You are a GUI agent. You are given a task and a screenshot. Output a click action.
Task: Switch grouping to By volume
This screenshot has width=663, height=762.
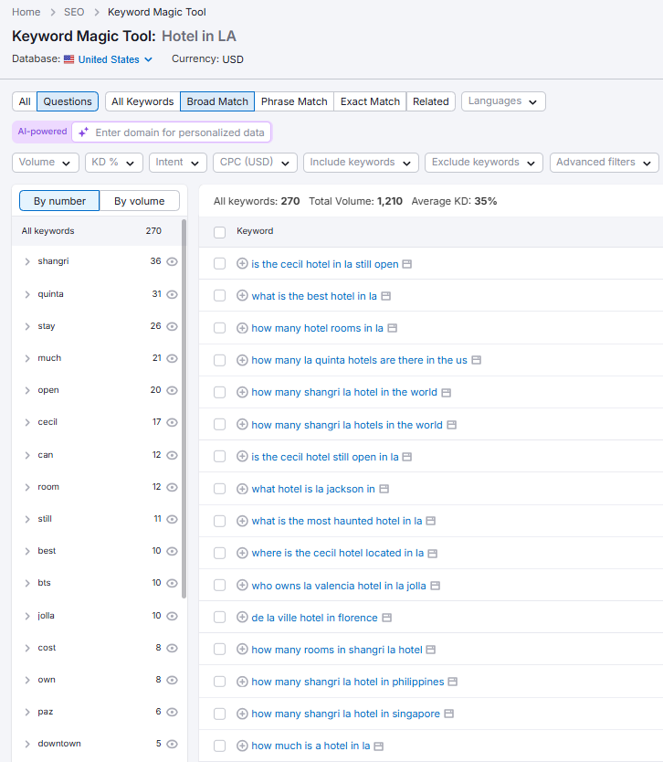[140, 201]
